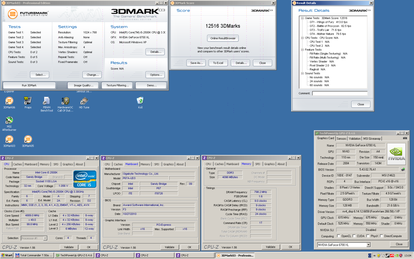
Task: Click Save As button in 3DMark Score
Action: pos(196,63)
